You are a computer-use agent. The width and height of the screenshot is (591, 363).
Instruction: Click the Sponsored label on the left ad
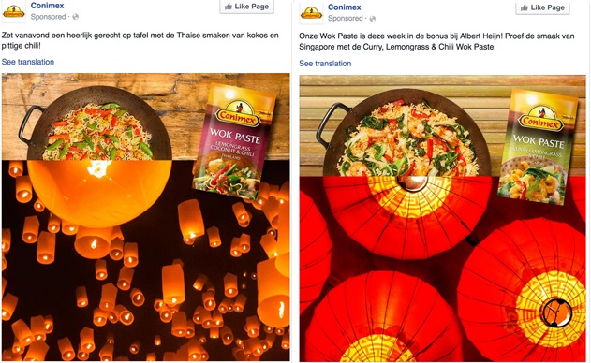click(49, 17)
